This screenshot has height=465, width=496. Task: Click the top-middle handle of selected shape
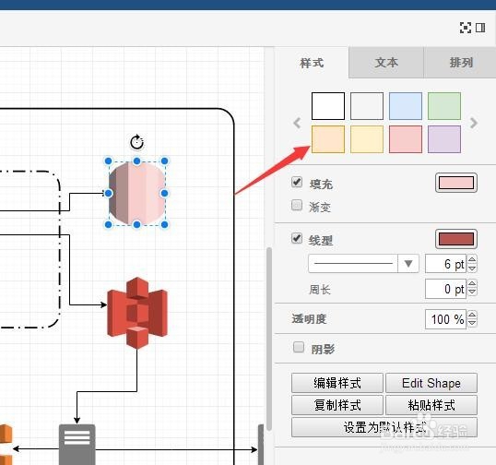(136, 161)
